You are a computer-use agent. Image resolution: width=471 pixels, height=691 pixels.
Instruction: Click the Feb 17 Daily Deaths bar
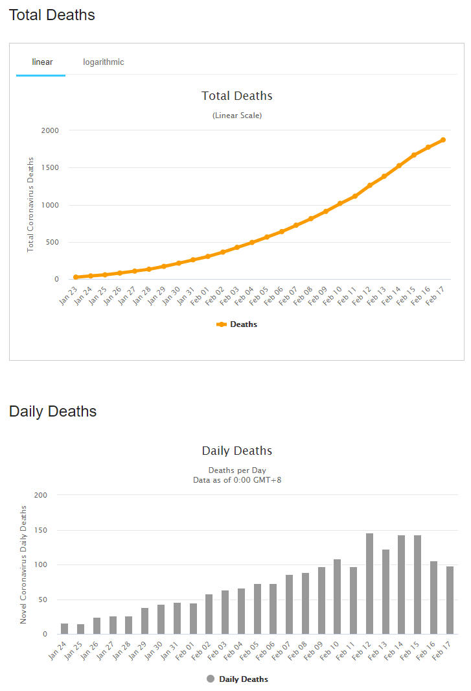[x=450, y=600]
